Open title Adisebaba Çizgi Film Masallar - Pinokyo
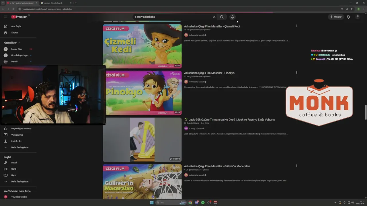367x206 pixels. (x=209, y=73)
